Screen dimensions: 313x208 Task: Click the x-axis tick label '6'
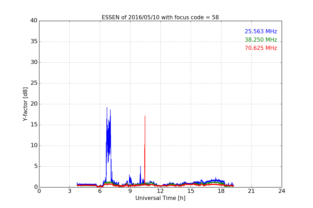pyautogui.click(x=100, y=191)
